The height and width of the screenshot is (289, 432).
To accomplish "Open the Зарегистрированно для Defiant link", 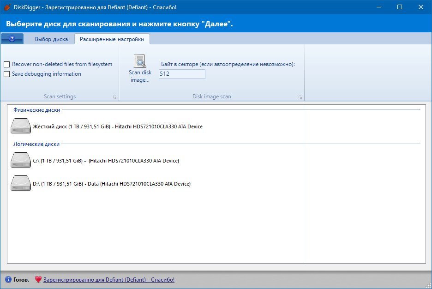I will pos(109,280).
